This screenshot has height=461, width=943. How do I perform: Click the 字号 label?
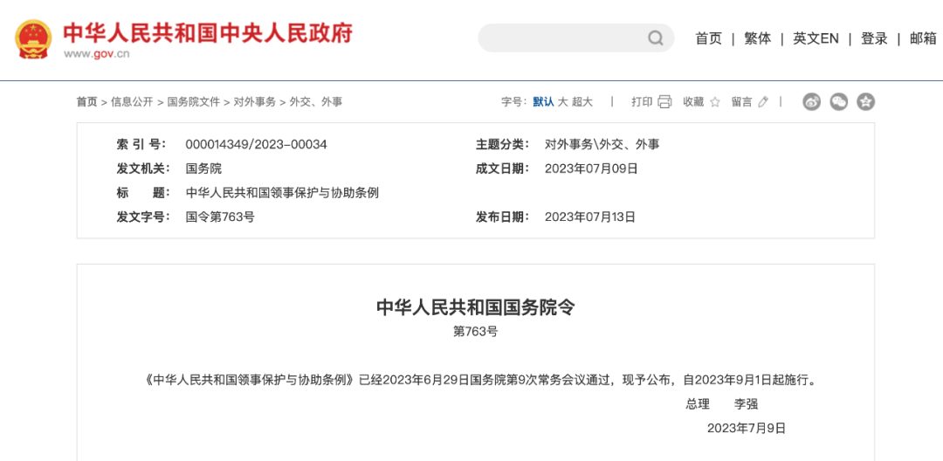pos(514,102)
